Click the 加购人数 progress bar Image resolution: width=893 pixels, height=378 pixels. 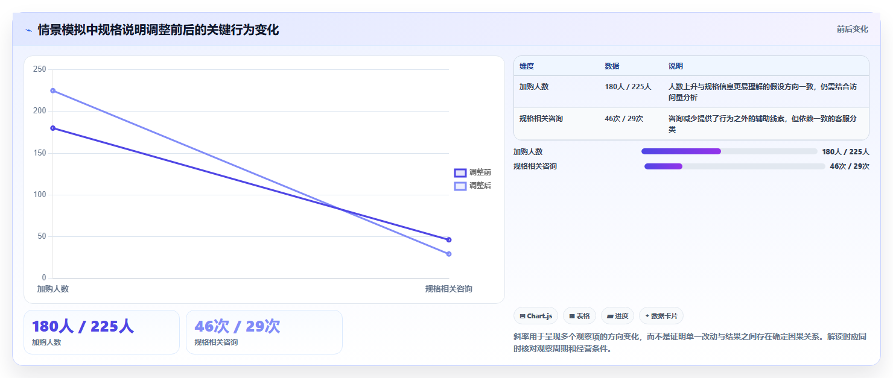pyautogui.click(x=729, y=151)
